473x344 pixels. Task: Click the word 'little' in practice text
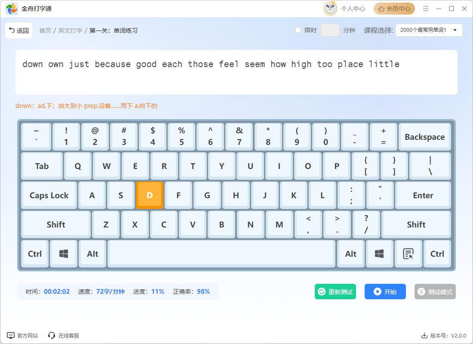tap(384, 64)
